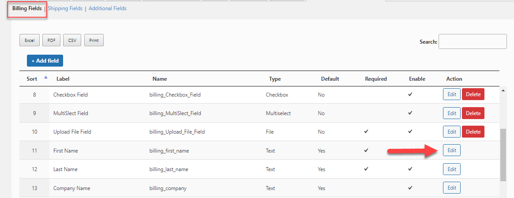The height and width of the screenshot is (198, 514).
Task: Edit the Company Name field
Action: [x=452, y=188]
